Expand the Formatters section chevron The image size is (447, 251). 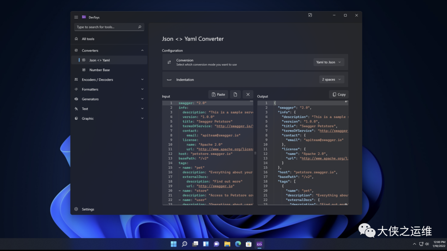coord(142,89)
